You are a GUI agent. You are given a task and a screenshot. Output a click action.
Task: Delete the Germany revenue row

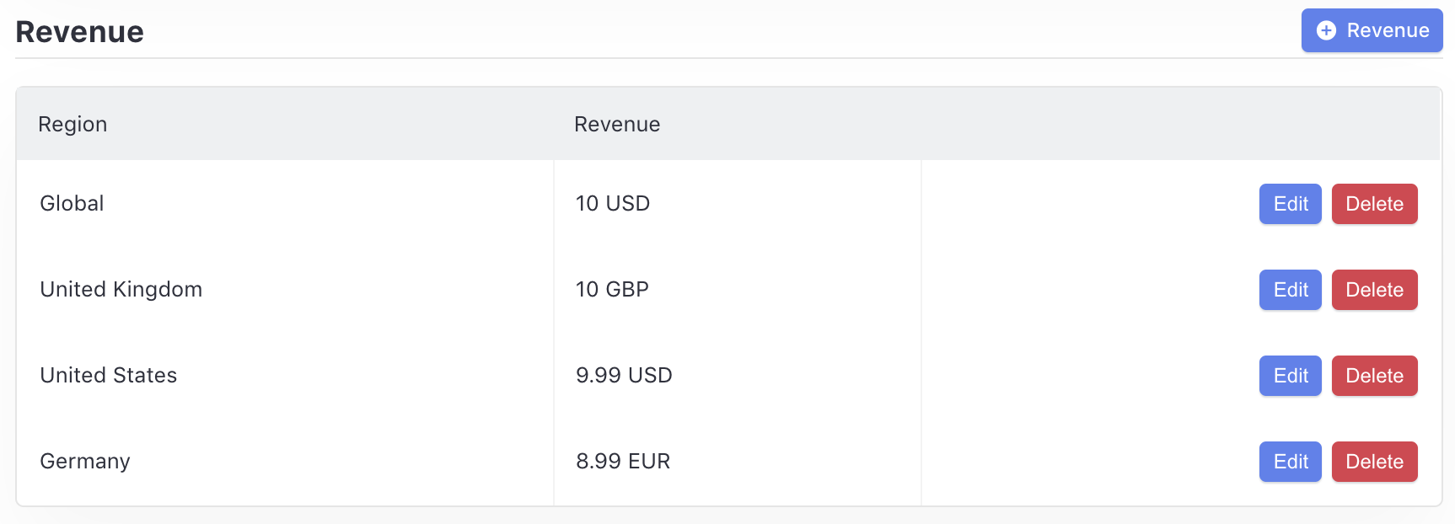click(x=1374, y=462)
